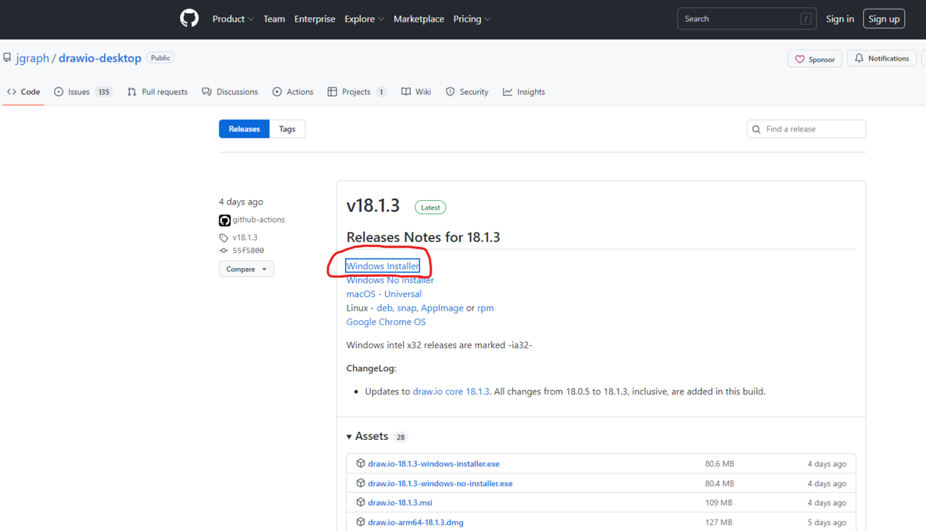Open the draw.io core 18.1.3 link
Image resolution: width=926 pixels, height=531 pixels.
(451, 392)
